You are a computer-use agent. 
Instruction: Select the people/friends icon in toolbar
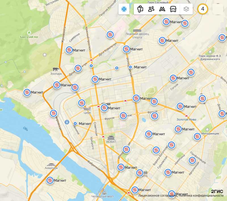(151, 9)
